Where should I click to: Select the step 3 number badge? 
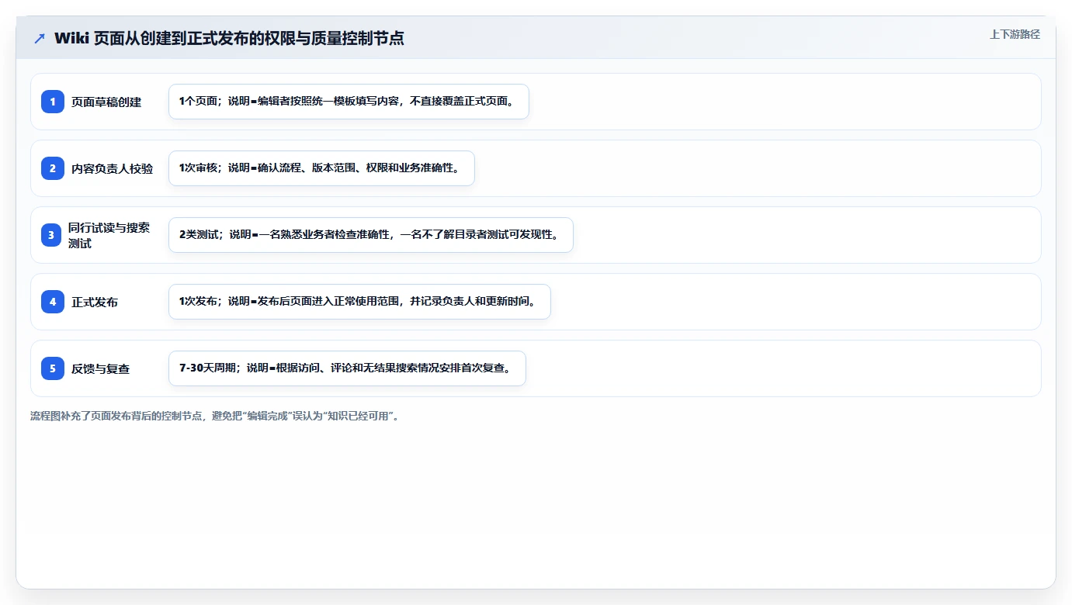[51, 235]
